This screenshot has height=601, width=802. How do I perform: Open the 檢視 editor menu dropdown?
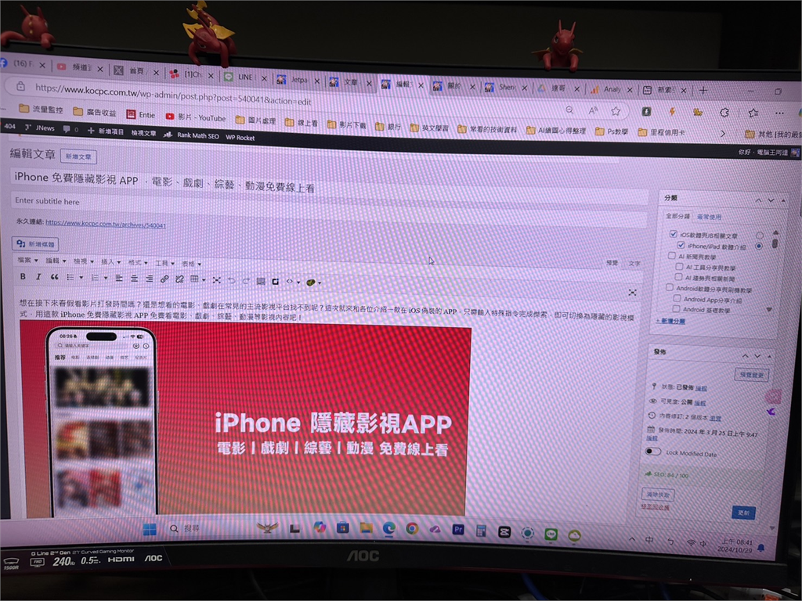point(84,261)
